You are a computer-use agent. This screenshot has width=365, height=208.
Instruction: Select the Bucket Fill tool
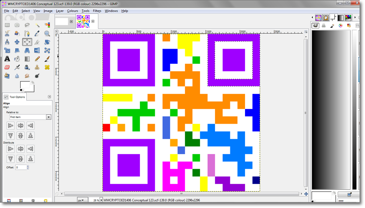17,59
